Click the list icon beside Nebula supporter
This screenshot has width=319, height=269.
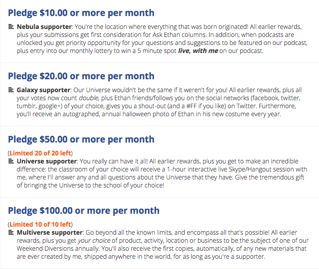pos(11,27)
